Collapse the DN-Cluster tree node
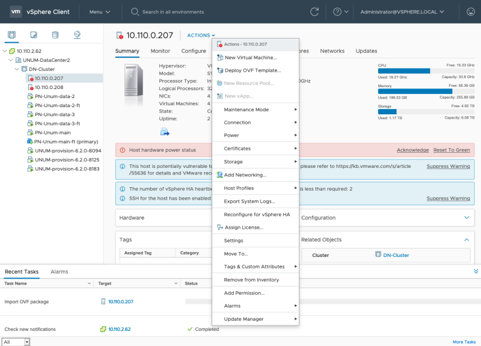Screen dimensions: 481x346 [x=17, y=69]
